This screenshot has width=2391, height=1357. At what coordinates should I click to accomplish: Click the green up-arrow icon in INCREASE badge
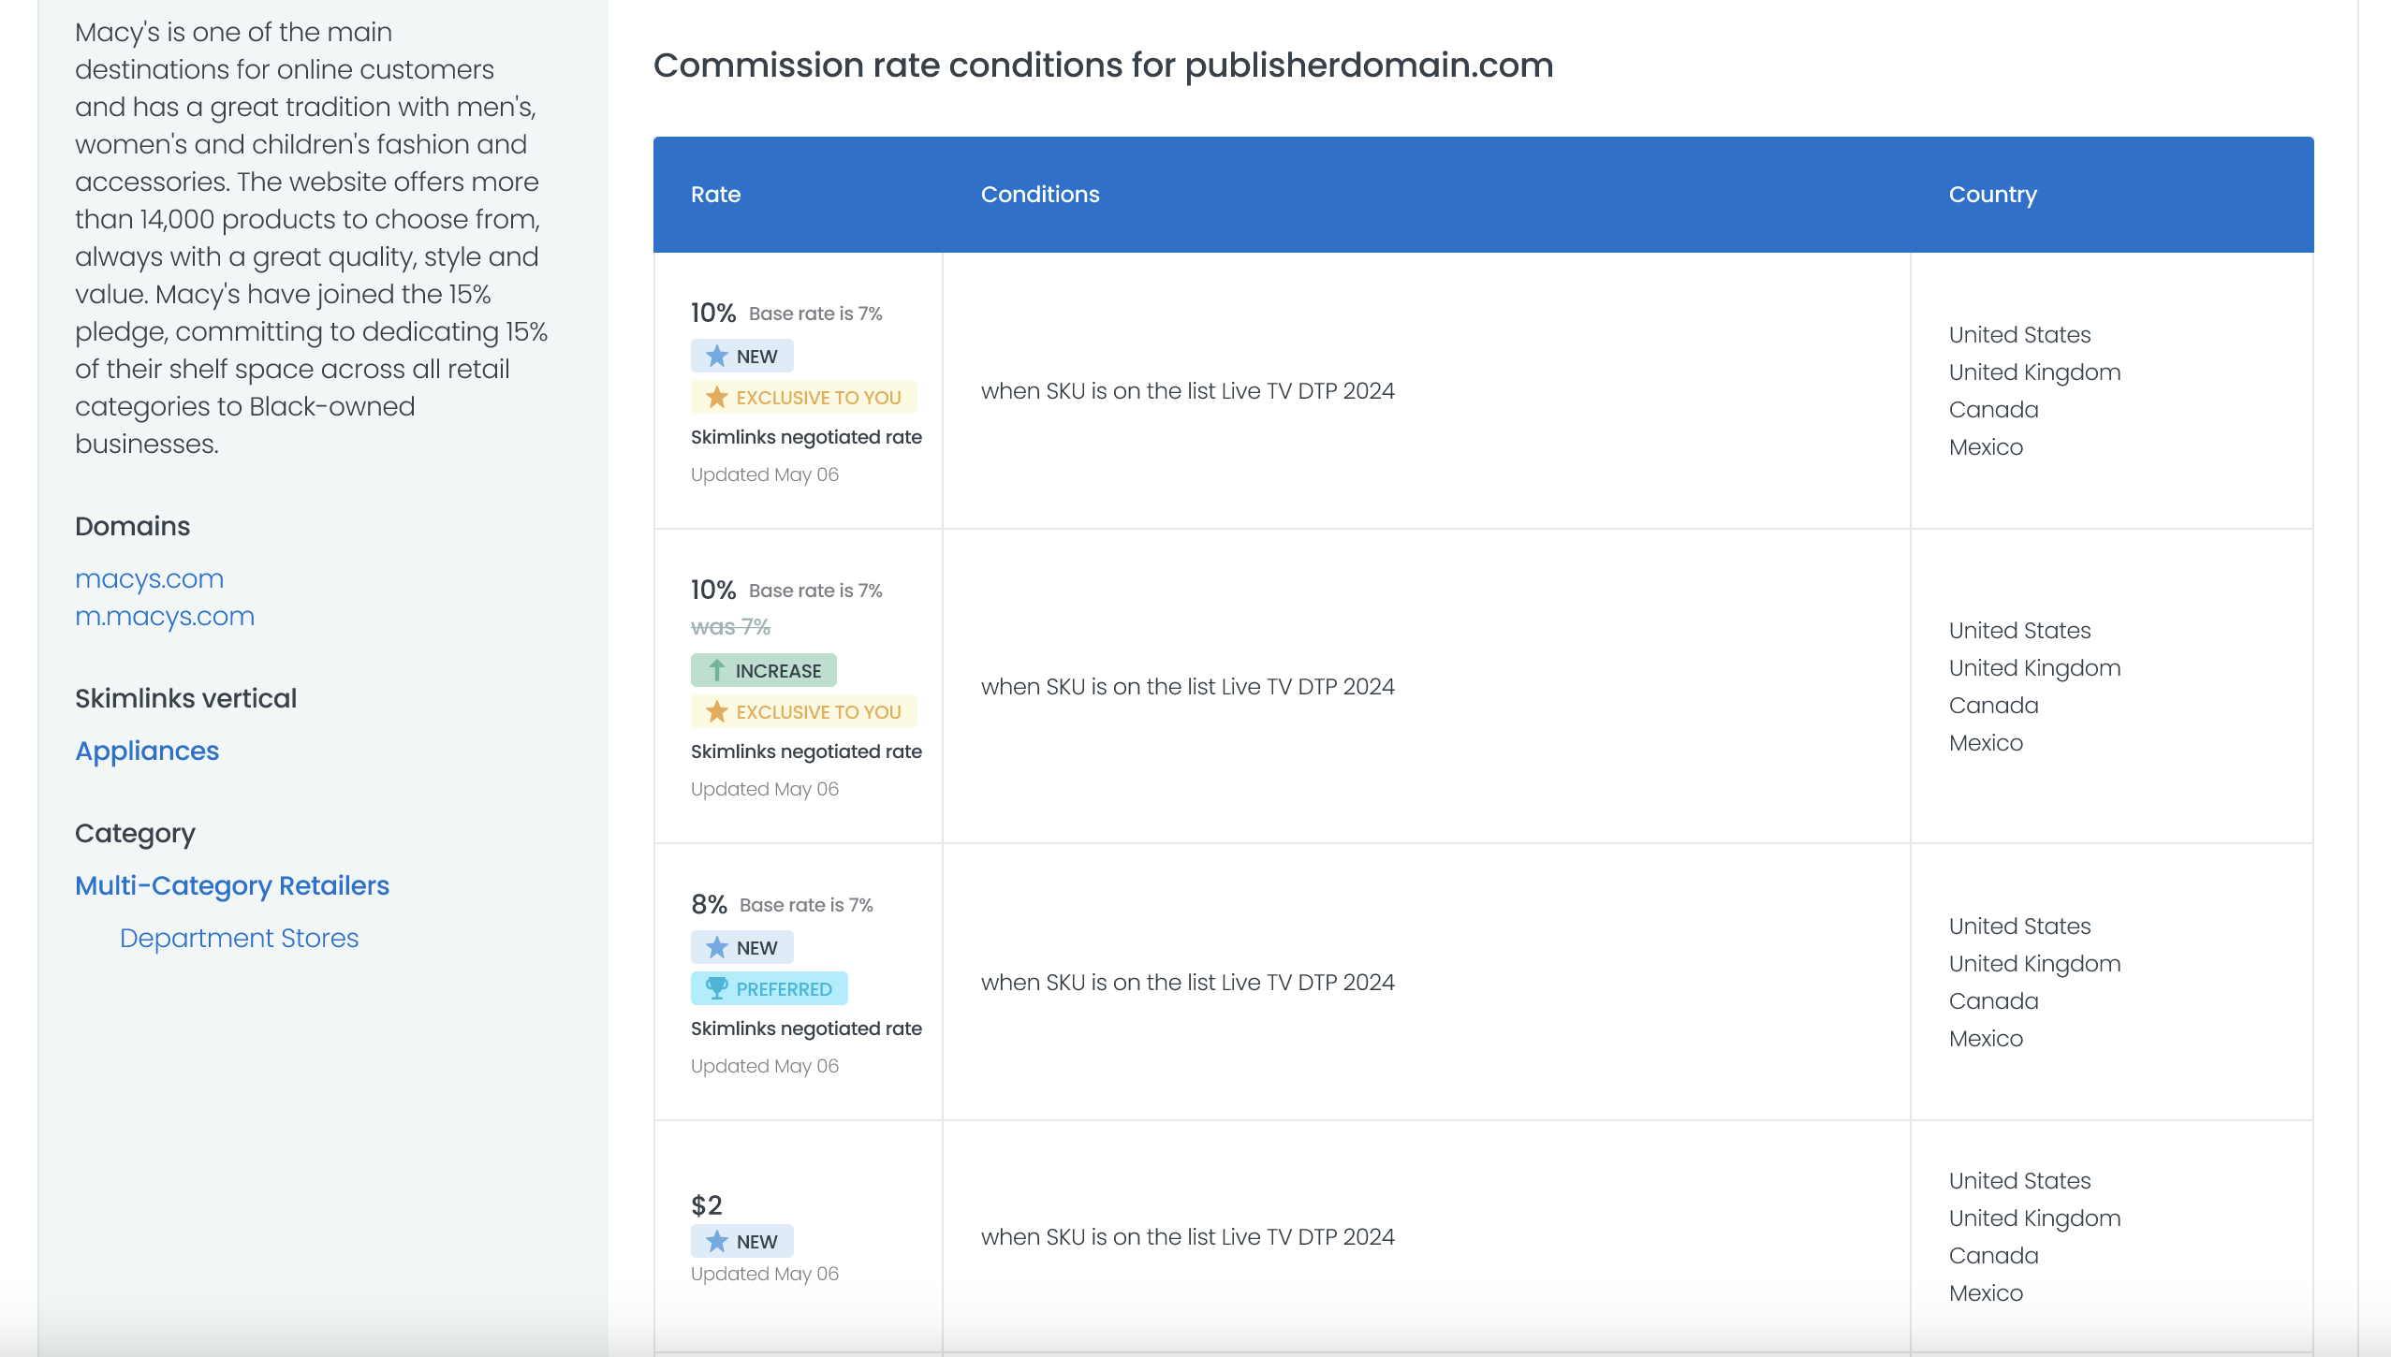717,670
